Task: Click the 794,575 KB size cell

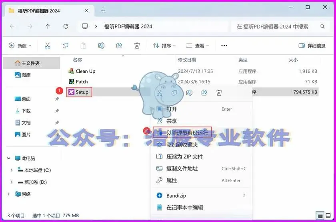Action: click(305, 92)
